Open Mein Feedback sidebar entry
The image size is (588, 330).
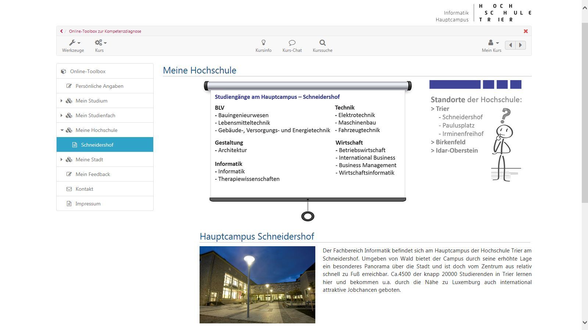(105, 174)
